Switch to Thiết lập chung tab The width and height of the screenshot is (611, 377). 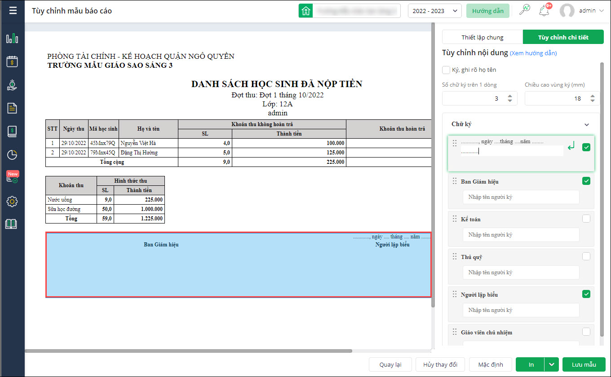pyautogui.click(x=483, y=37)
